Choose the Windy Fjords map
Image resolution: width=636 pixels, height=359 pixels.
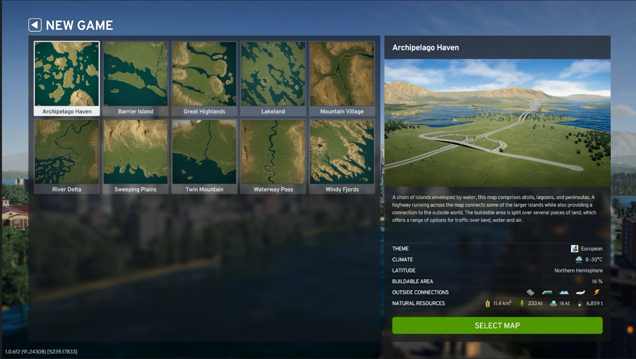342,157
